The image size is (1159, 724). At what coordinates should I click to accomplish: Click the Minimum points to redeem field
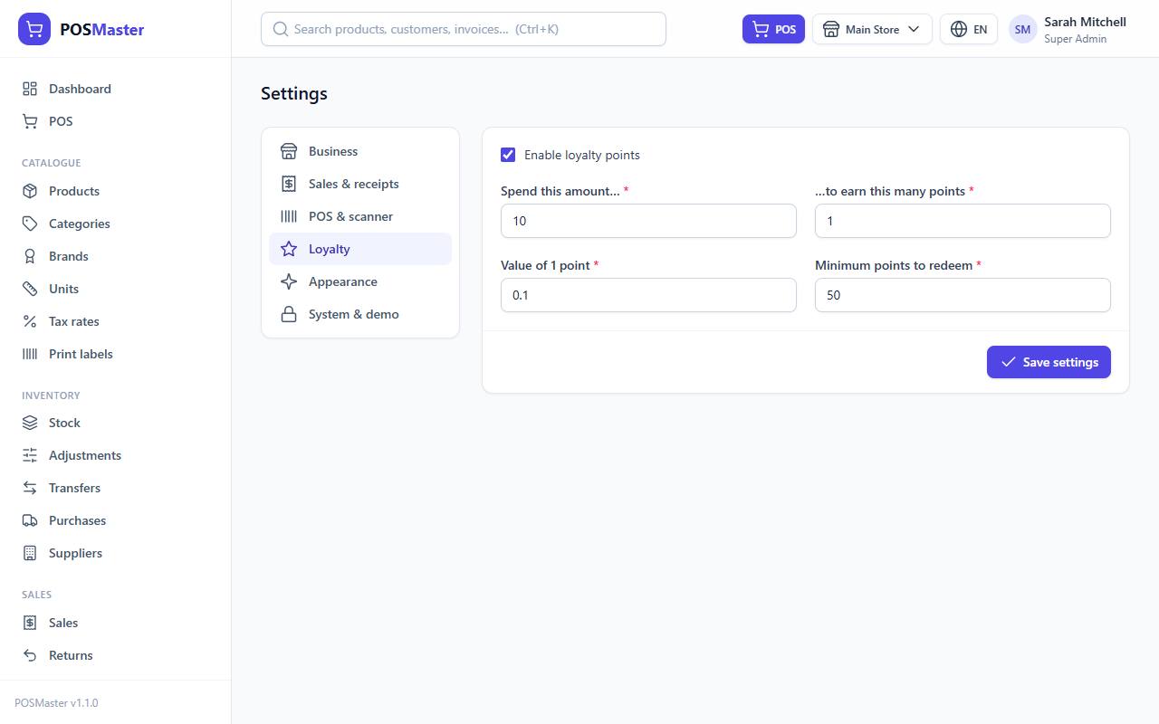click(963, 295)
